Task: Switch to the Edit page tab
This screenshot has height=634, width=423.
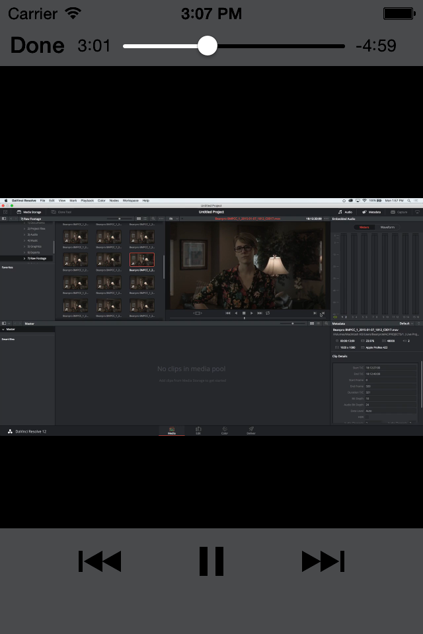Action: click(198, 431)
